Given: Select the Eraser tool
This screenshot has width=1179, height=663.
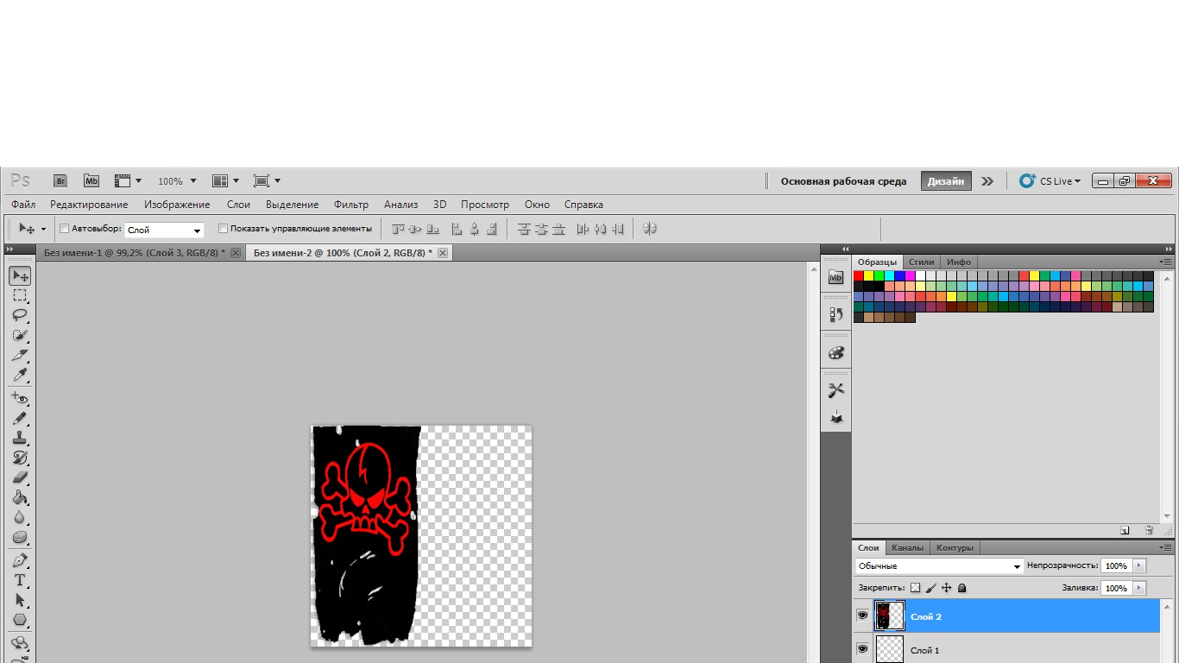Looking at the screenshot, I should [20, 477].
